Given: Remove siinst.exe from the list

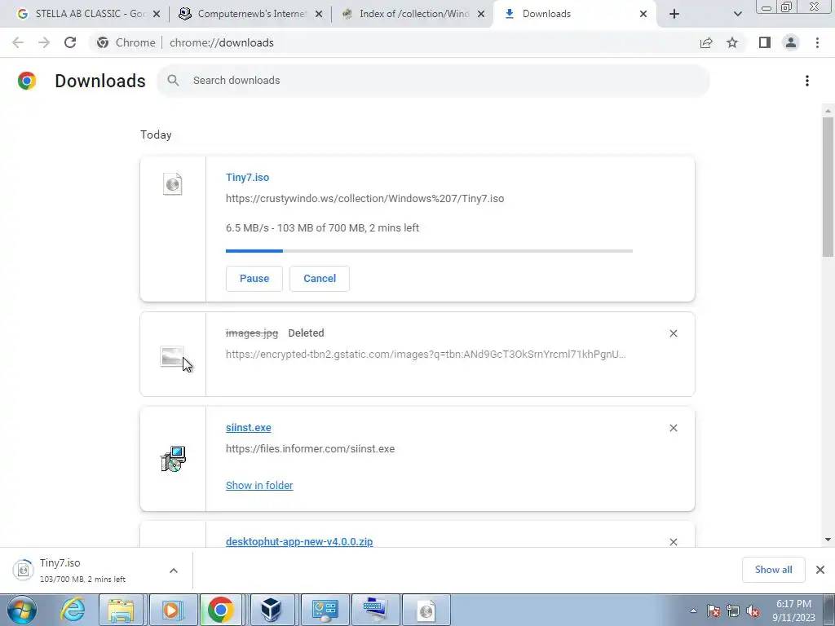Looking at the screenshot, I should click(x=673, y=428).
